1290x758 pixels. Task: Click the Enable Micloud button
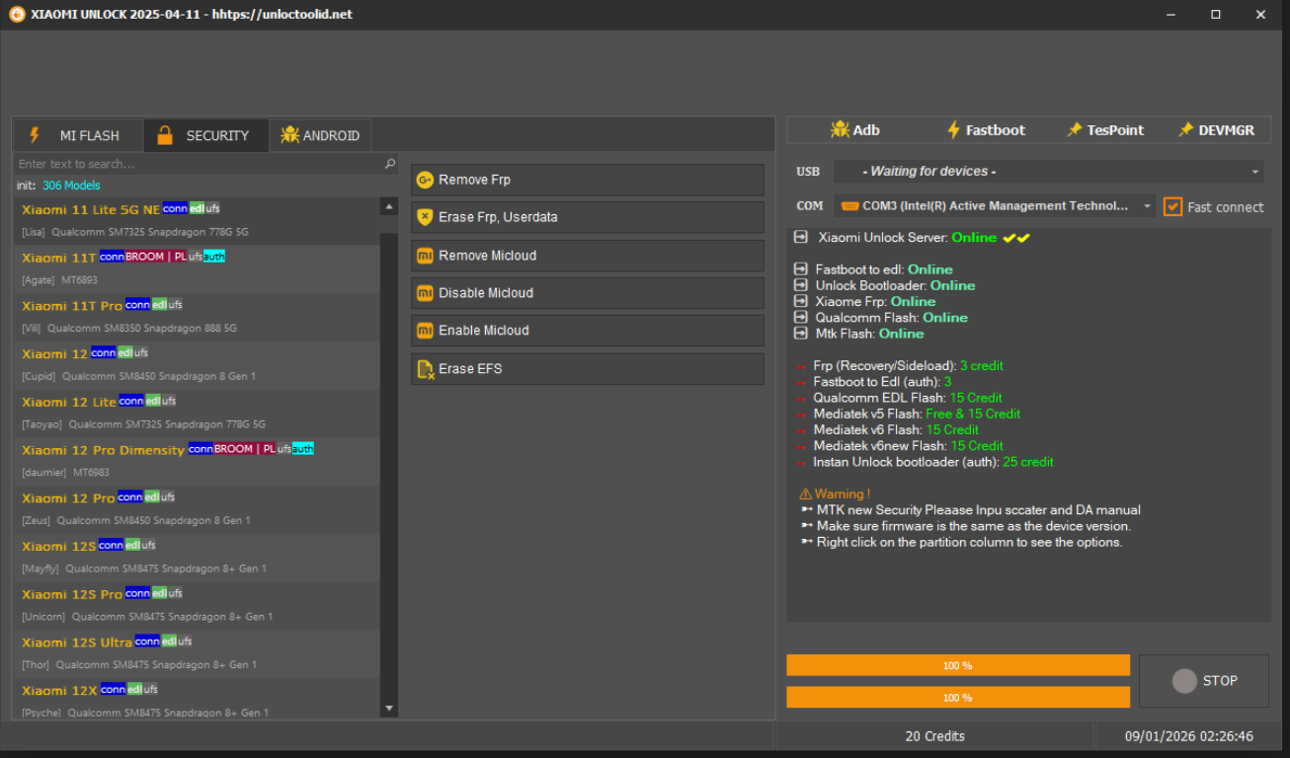(588, 331)
